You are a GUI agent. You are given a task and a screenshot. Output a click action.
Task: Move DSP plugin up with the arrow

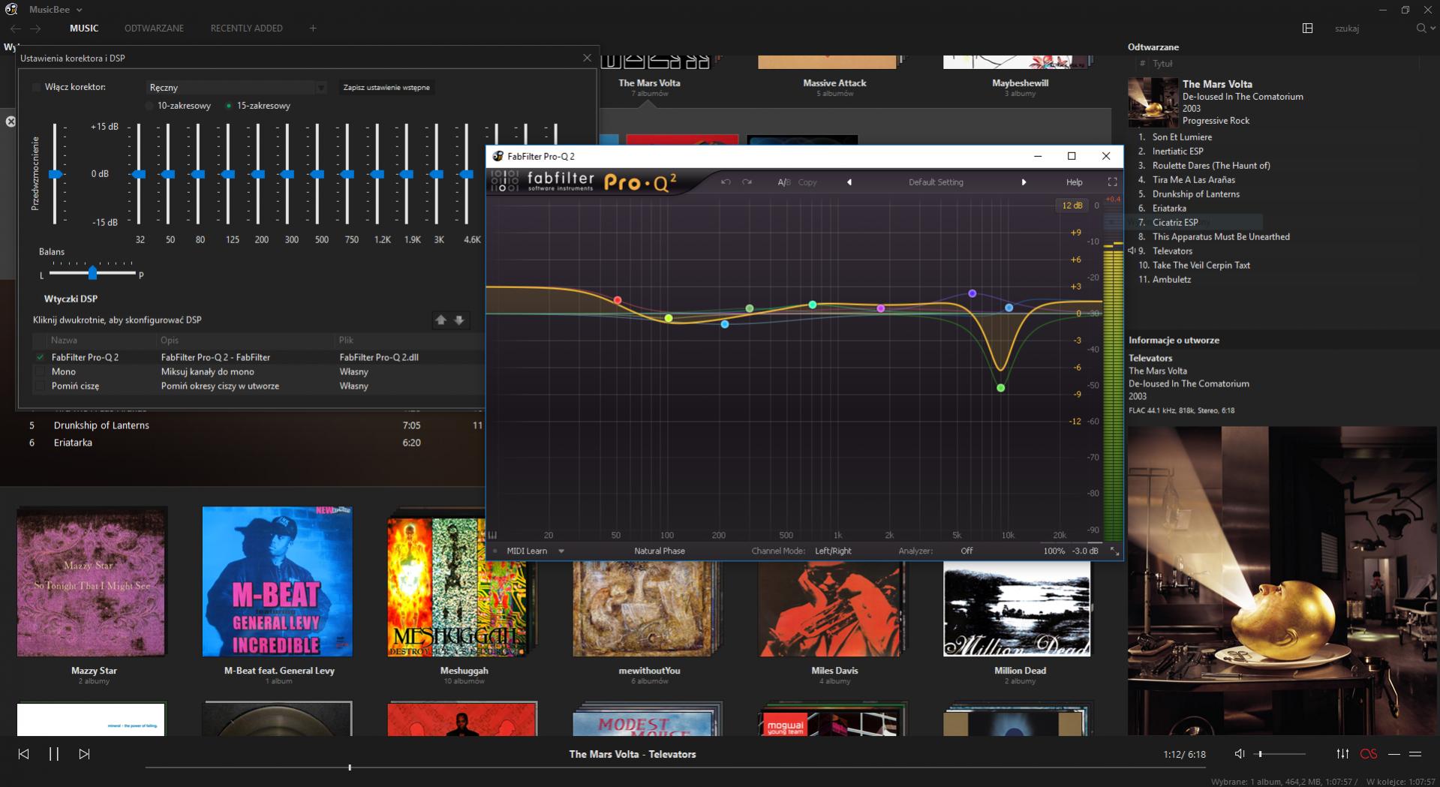pyautogui.click(x=440, y=320)
